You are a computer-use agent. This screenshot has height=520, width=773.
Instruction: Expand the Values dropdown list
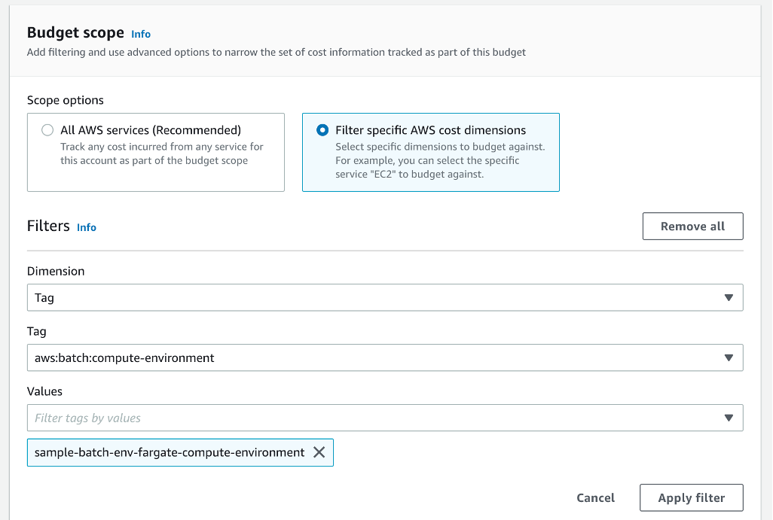pos(385,418)
